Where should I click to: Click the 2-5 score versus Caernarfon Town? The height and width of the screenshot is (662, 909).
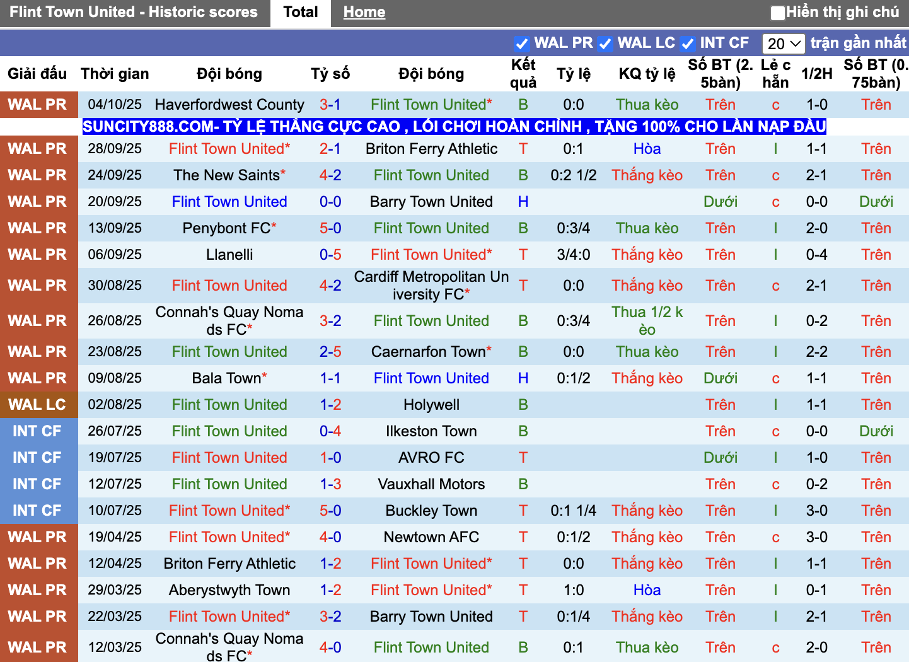click(x=330, y=352)
